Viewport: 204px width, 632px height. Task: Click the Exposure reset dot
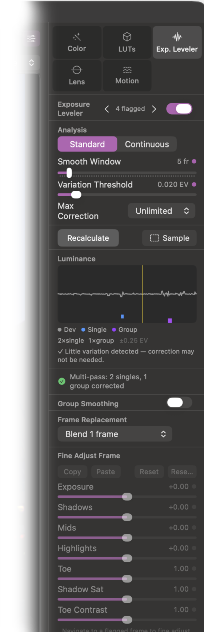(194, 486)
